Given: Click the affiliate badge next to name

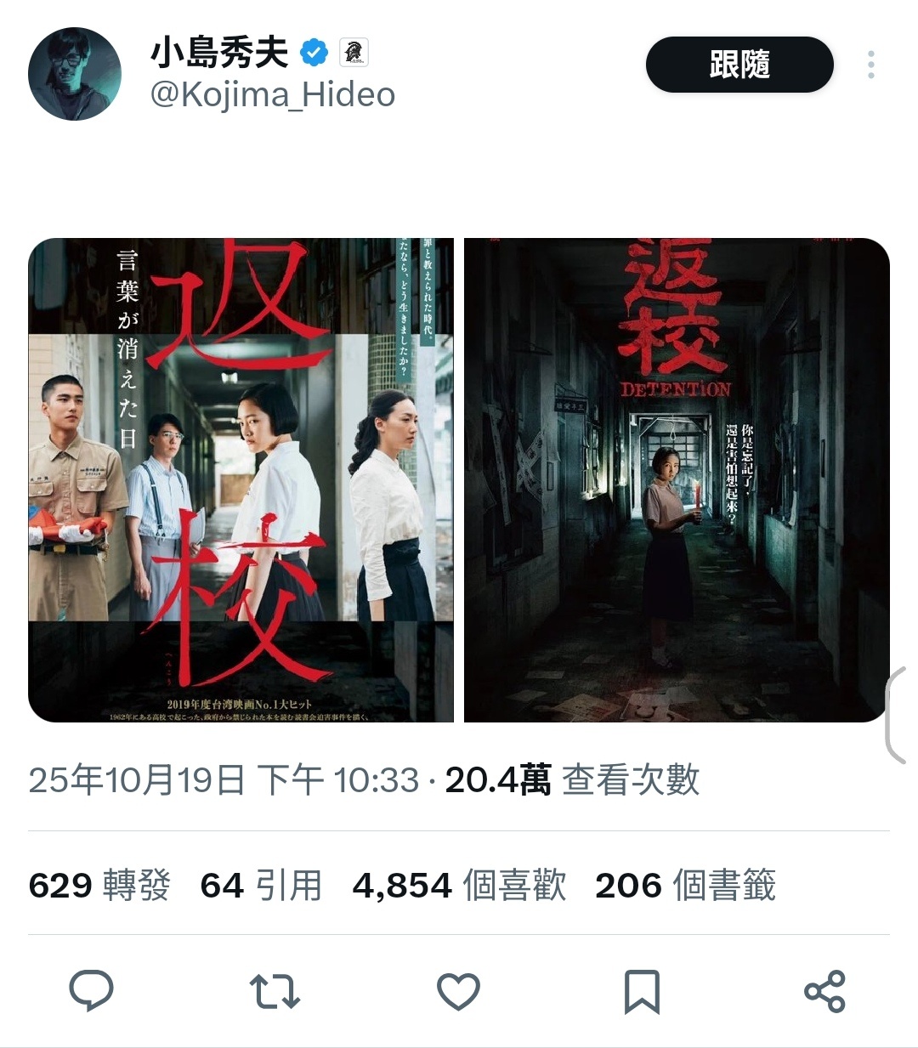Looking at the screenshot, I should [354, 54].
